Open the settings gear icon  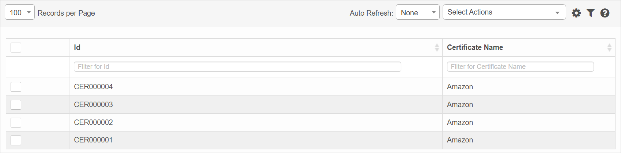[x=576, y=13]
